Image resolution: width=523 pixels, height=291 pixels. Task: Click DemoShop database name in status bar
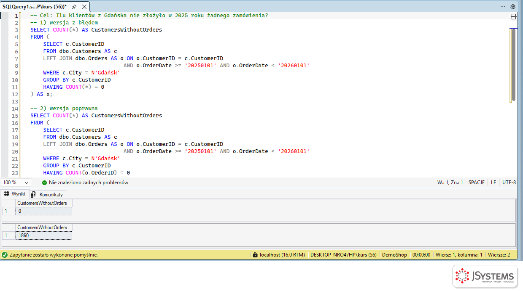[x=394, y=255]
